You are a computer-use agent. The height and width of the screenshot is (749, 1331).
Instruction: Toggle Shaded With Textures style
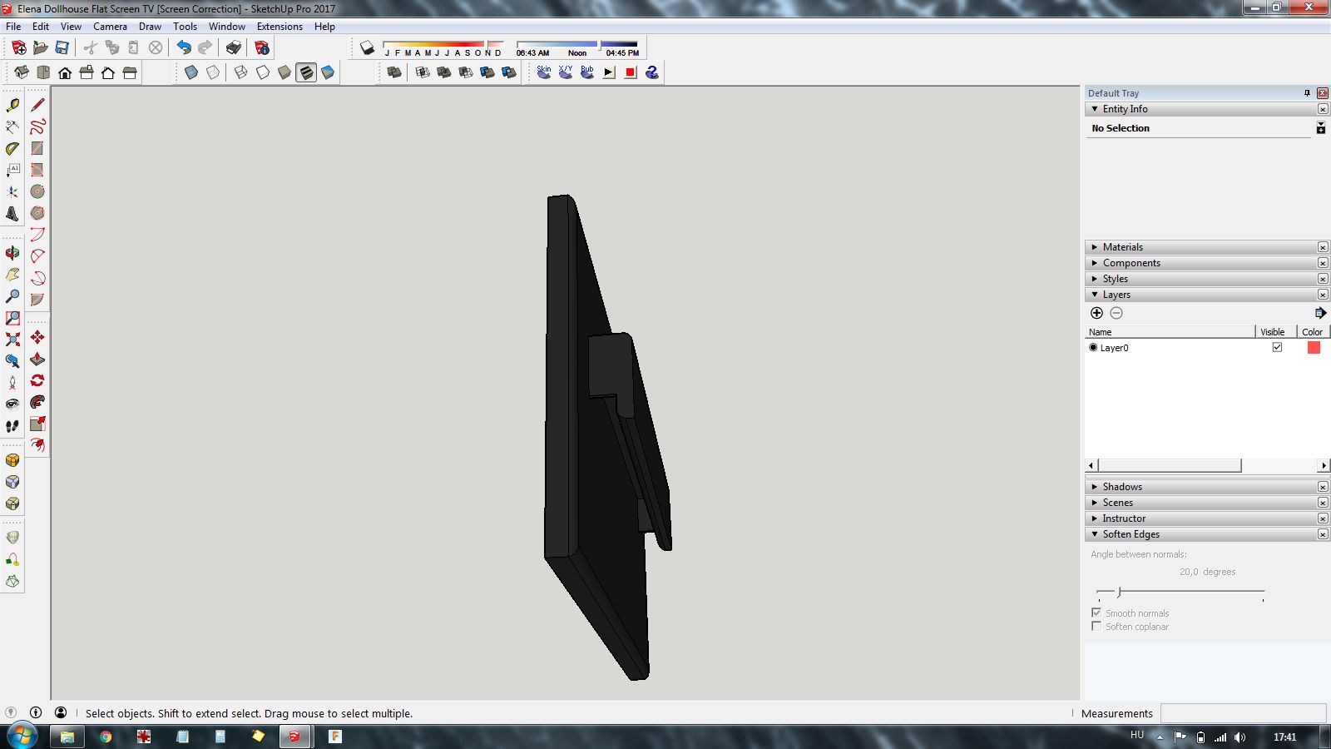306,72
